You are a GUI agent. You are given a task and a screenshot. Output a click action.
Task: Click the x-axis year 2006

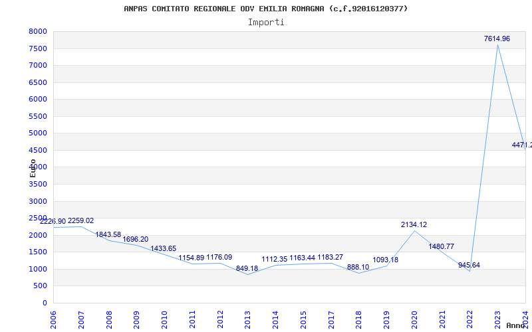pos(54,320)
